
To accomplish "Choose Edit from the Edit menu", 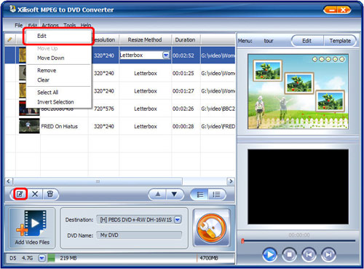I will (x=58, y=36).
